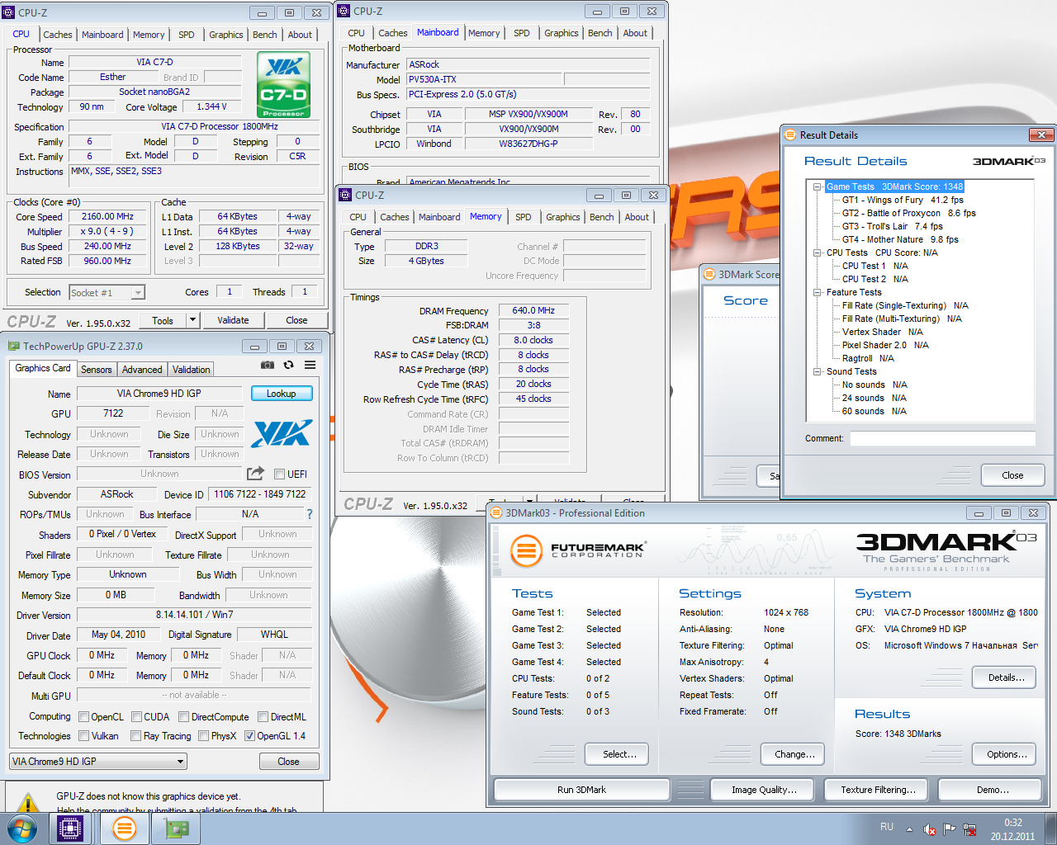Take a GPU-Z screenshot with camera icon

point(267,365)
